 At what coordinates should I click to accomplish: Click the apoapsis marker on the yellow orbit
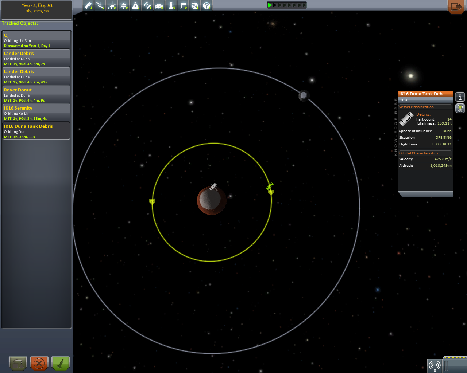[x=271, y=192]
